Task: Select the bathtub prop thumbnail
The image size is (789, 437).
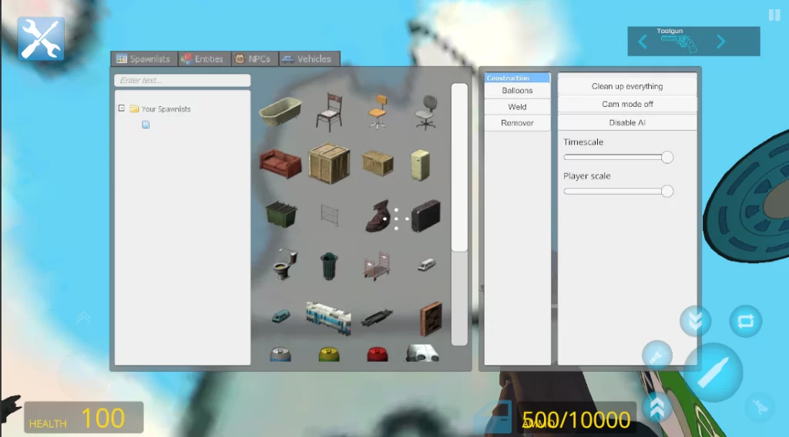Action: click(280, 113)
